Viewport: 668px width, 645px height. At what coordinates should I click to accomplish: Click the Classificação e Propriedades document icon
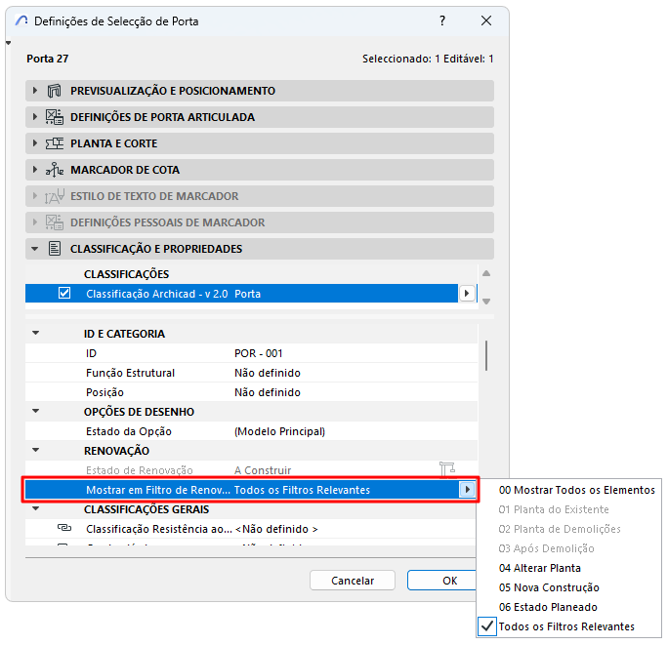coord(55,249)
